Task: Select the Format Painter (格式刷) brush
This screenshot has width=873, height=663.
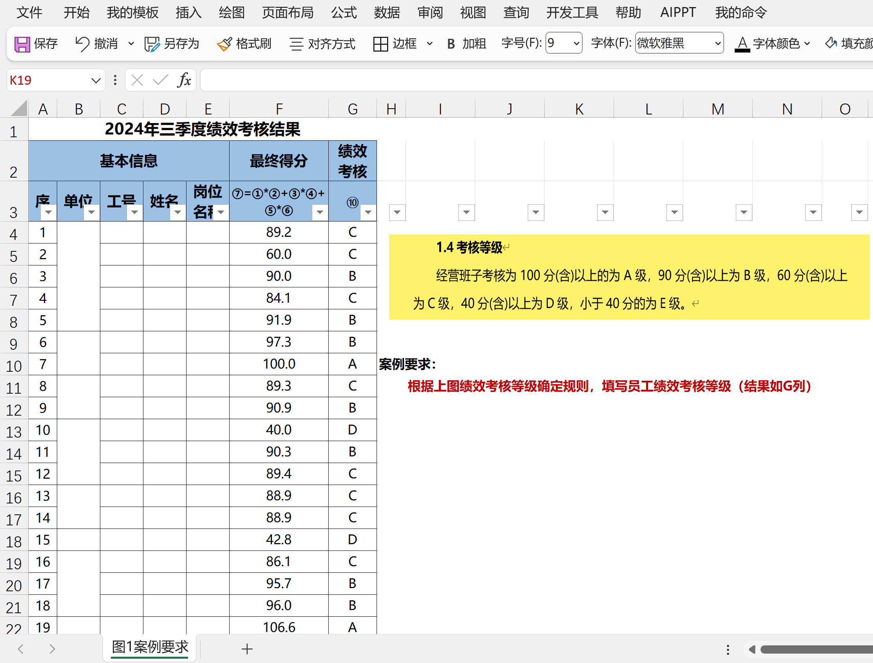Action: tap(224, 44)
